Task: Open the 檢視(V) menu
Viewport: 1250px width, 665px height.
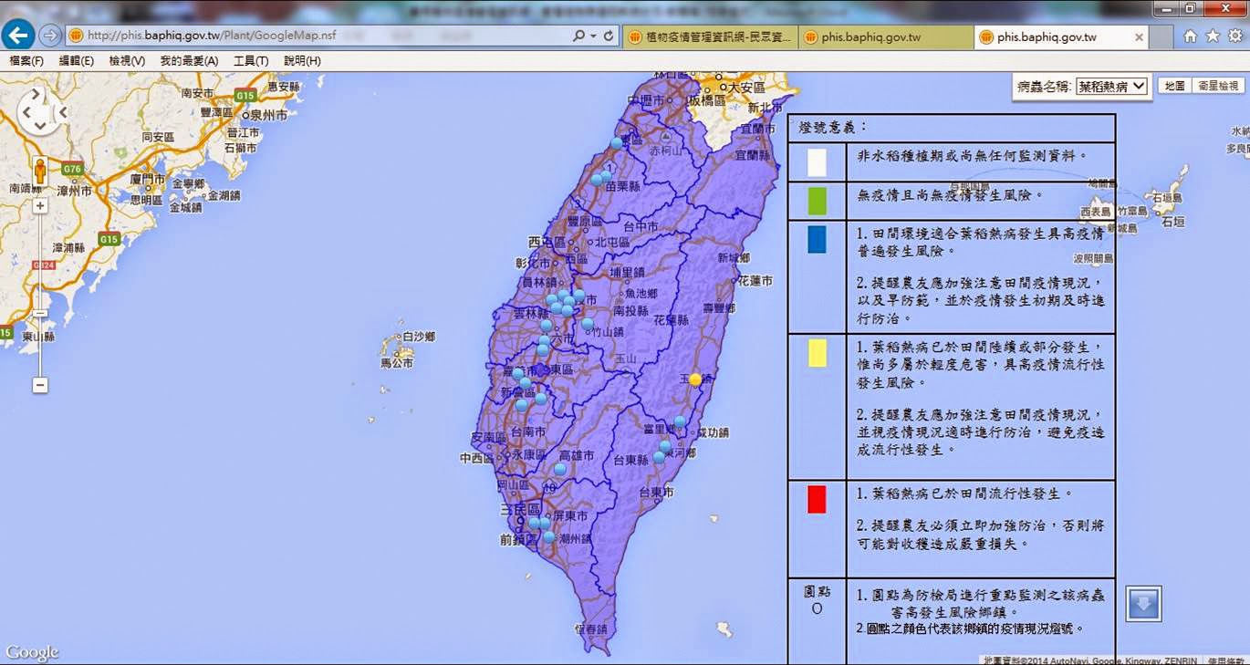Action: click(x=127, y=61)
